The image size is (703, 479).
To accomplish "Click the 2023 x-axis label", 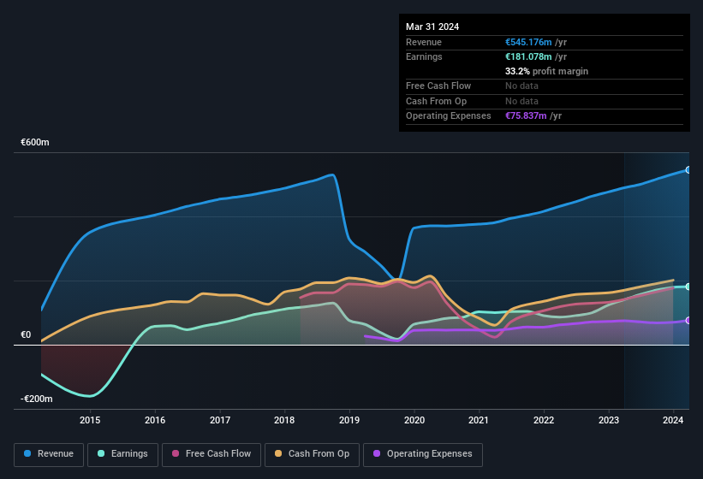I will click(609, 420).
